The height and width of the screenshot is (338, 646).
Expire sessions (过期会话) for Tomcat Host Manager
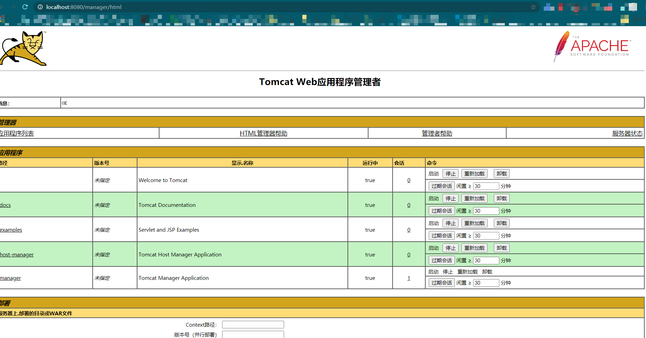442,261
